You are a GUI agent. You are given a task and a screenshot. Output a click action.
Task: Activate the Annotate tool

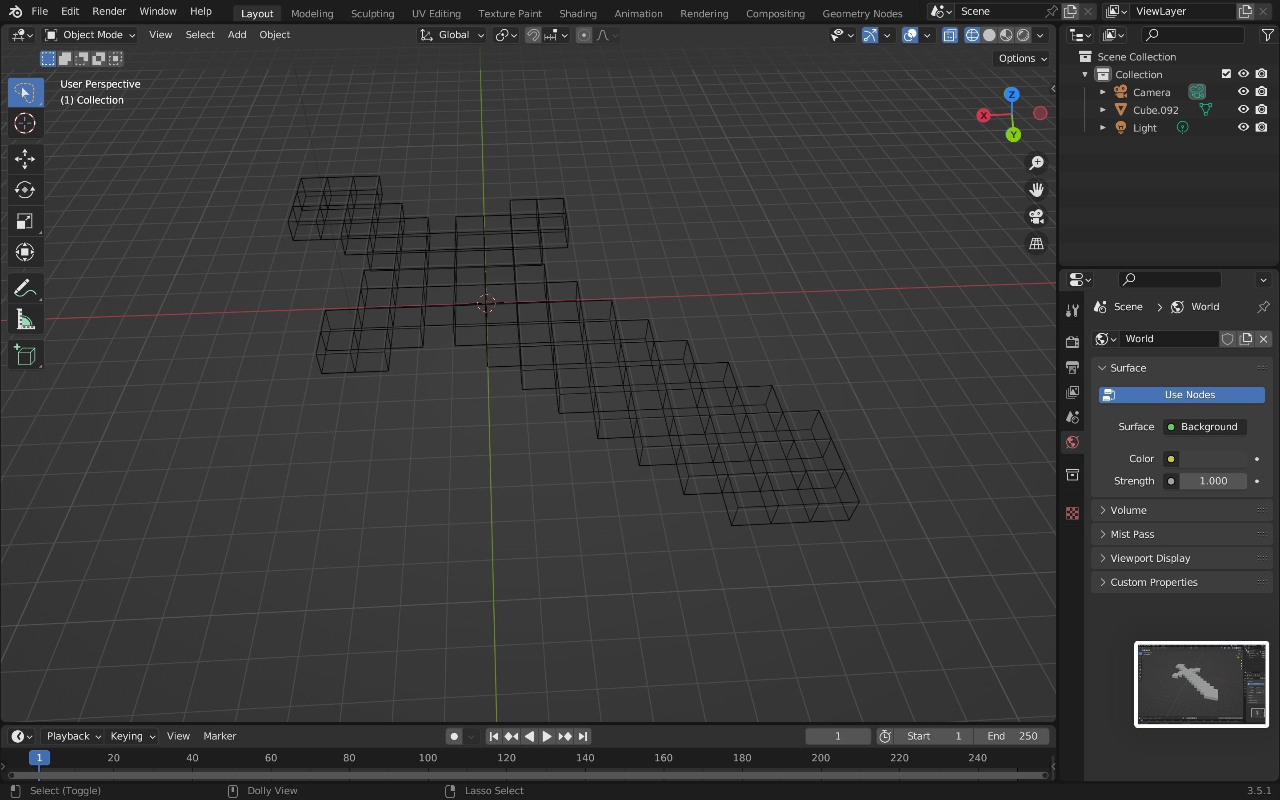pyautogui.click(x=24, y=288)
